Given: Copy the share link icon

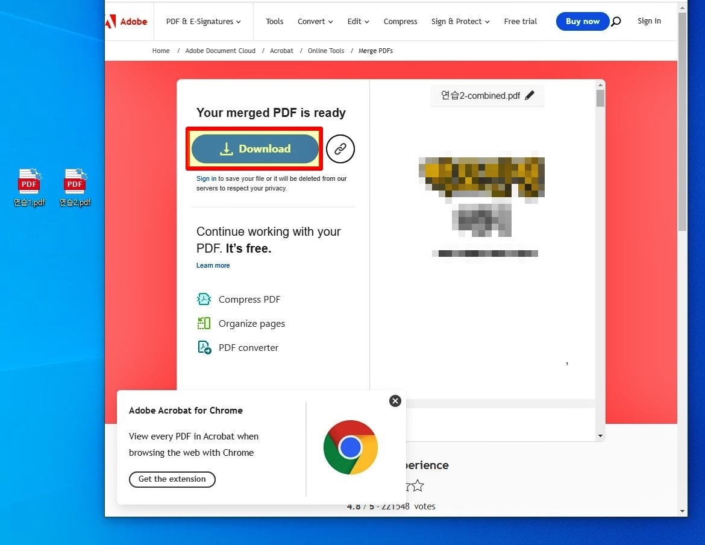Looking at the screenshot, I should 340,149.
